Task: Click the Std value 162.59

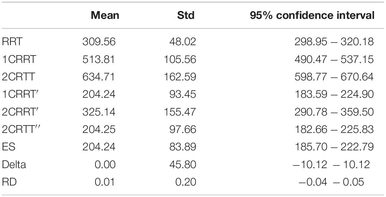Action: [x=180, y=77]
